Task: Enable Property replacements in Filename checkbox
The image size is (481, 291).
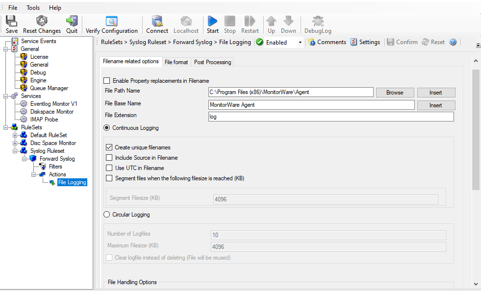Action: (107, 81)
